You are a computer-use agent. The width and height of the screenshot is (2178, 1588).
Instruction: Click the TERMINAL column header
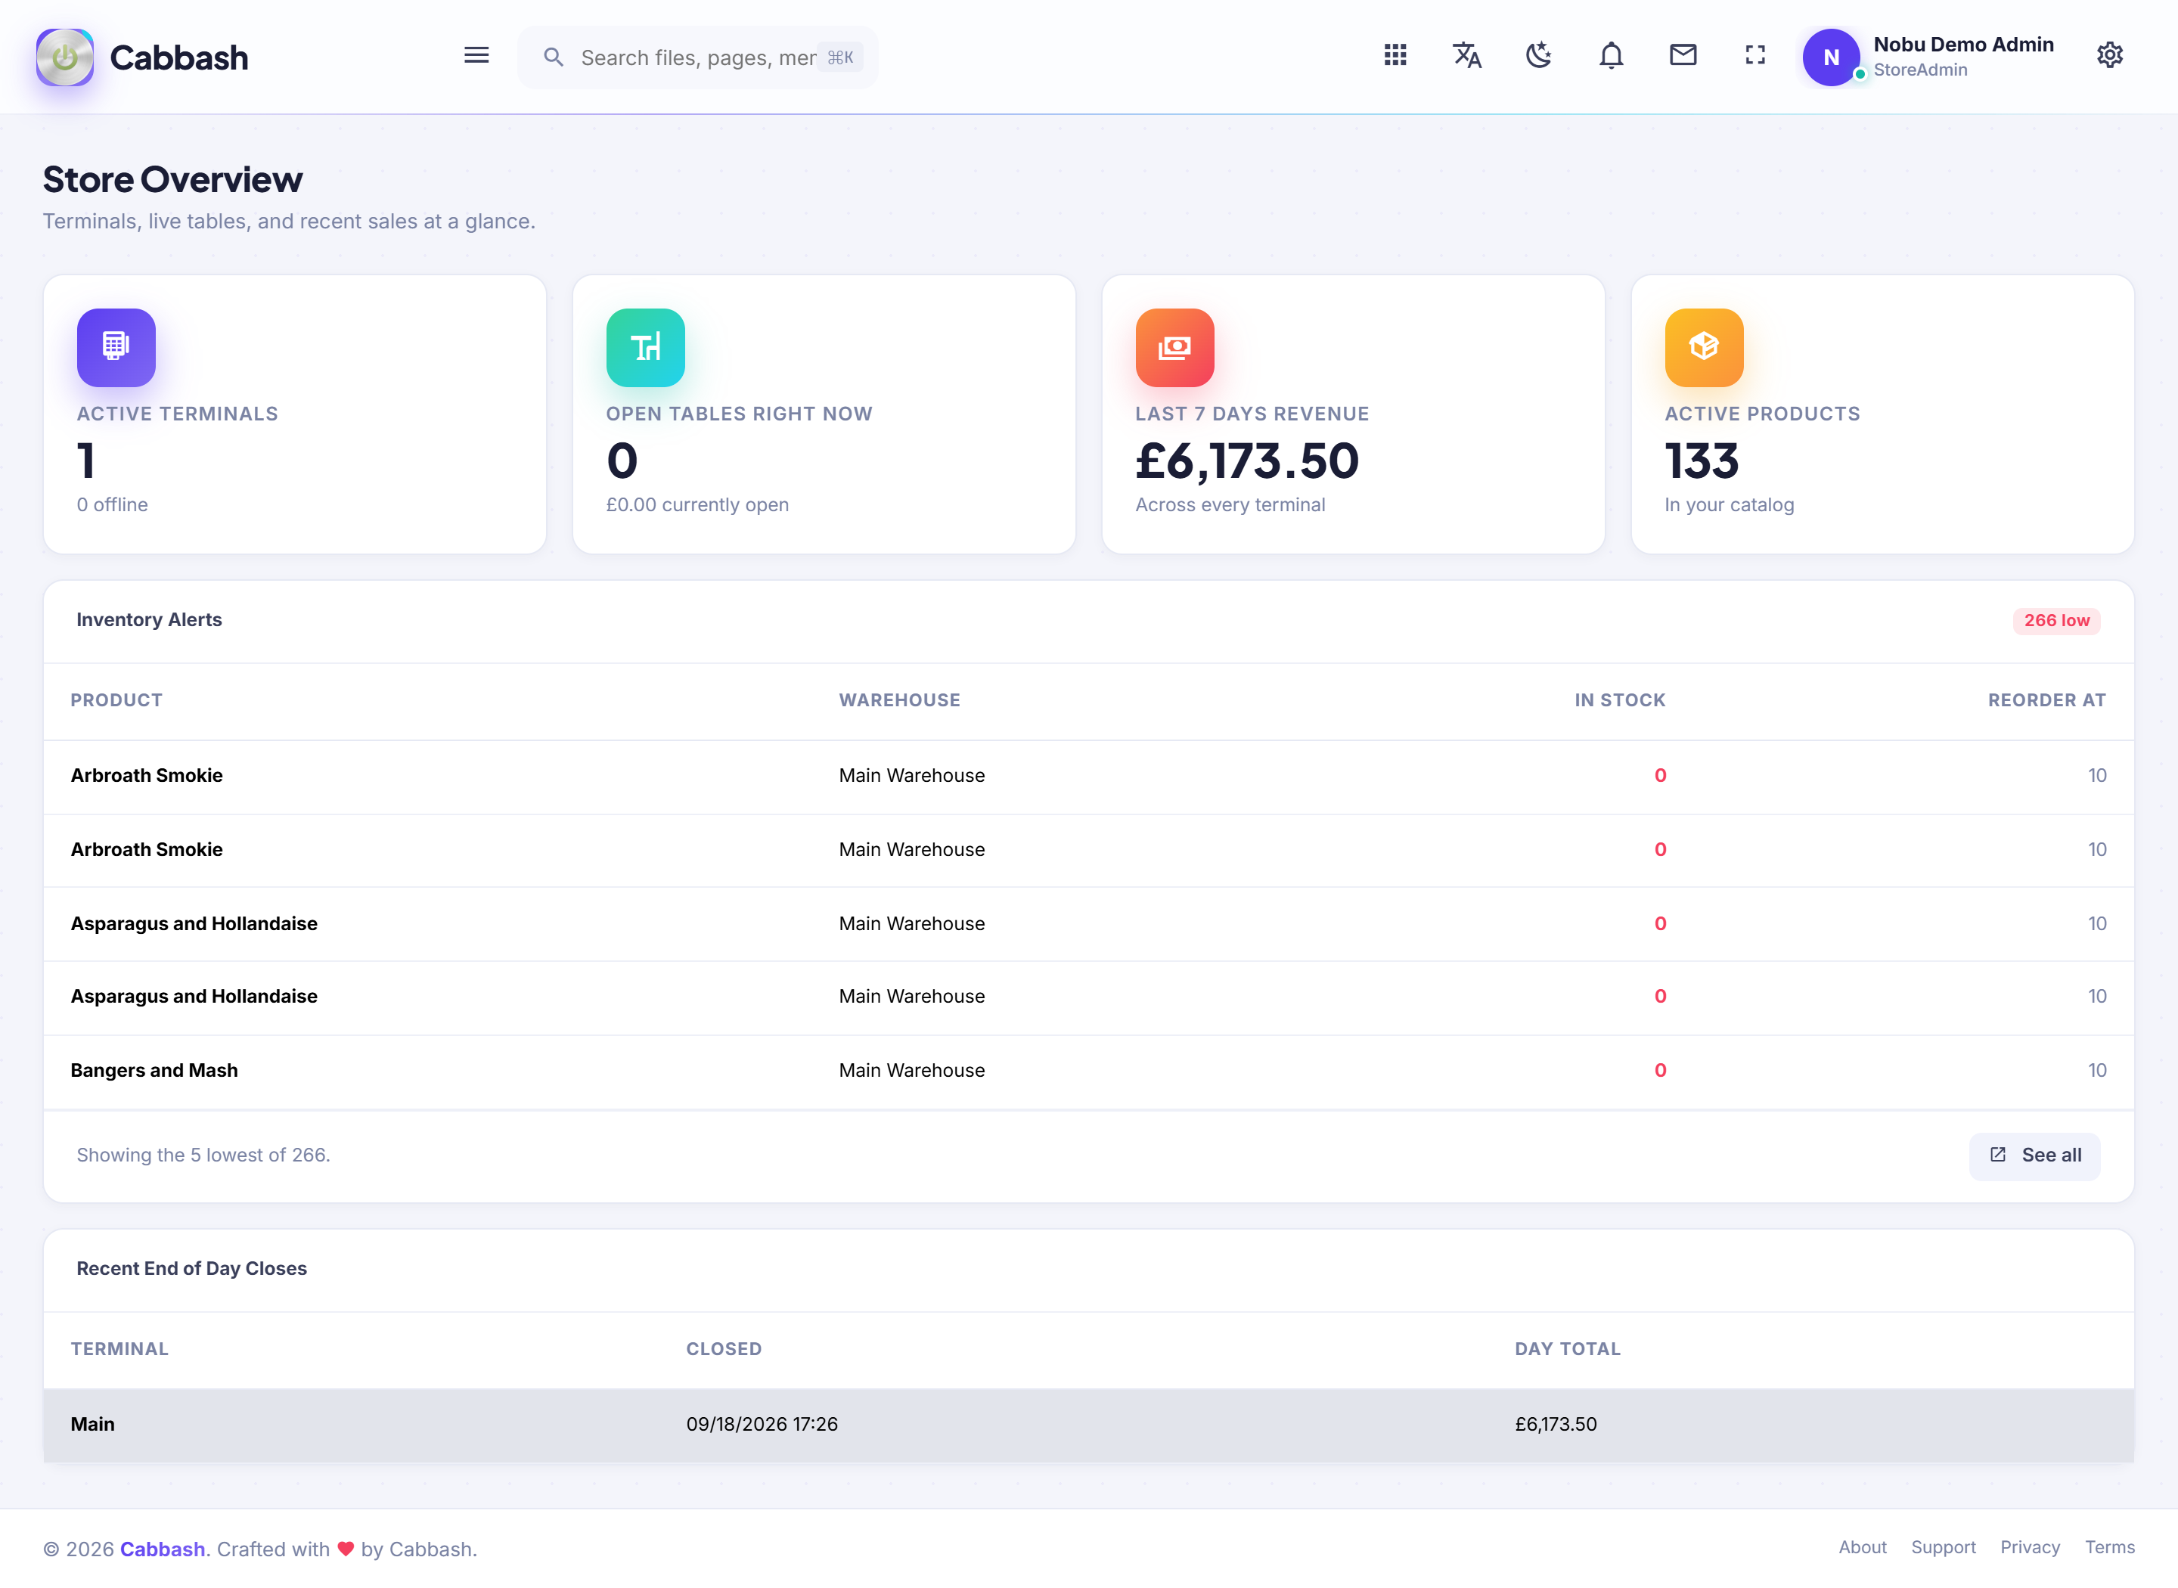119,1348
